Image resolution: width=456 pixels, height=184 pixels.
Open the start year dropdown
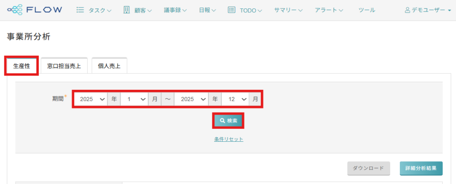tap(90, 99)
